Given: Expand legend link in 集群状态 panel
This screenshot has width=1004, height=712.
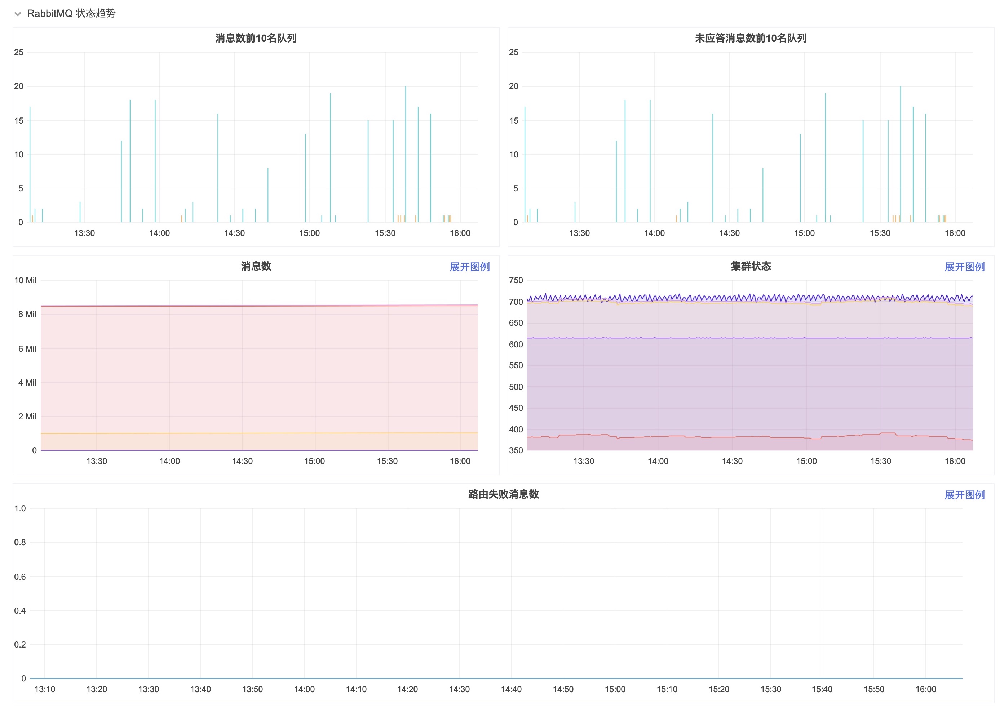Looking at the screenshot, I should (964, 267).
